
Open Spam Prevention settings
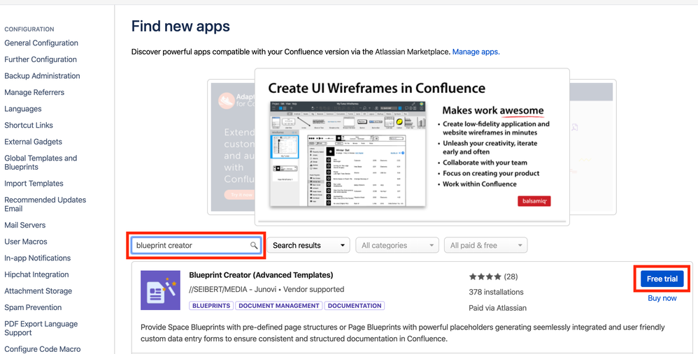[x=33, y=307]
